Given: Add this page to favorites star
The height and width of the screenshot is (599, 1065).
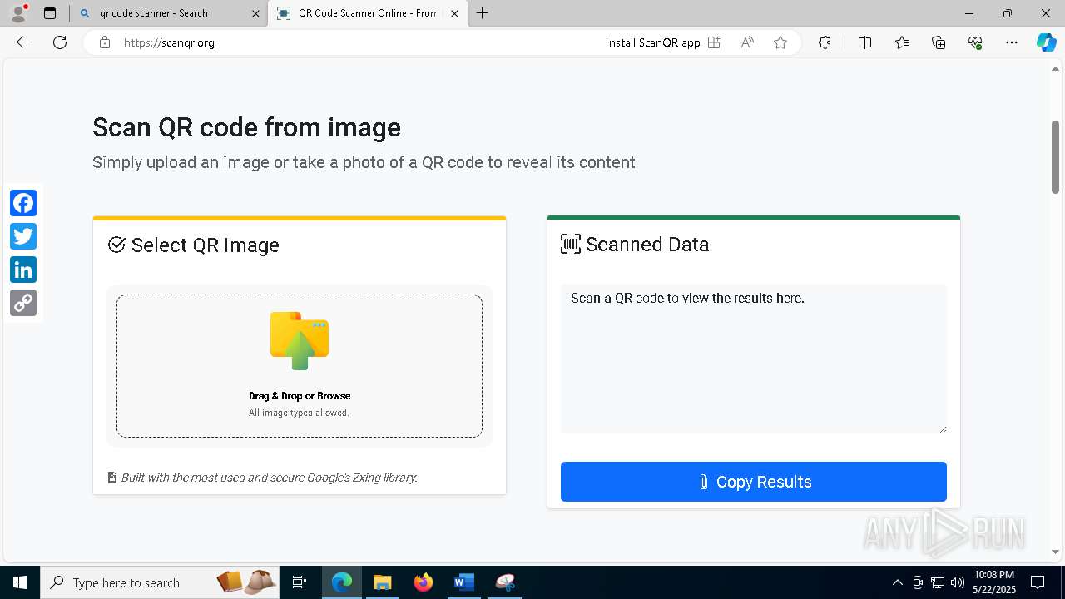Looking at the screenshot, I should 780,42.
